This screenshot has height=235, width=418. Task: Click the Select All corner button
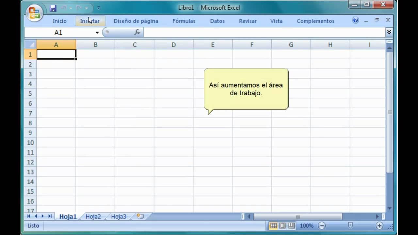30,45
